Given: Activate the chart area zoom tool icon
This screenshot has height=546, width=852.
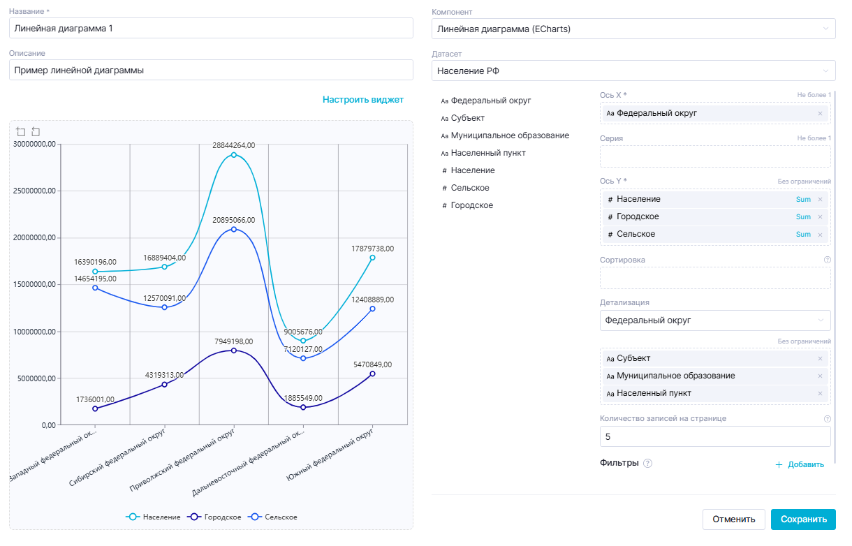Looking at the screenshot, I should point(20,132).
